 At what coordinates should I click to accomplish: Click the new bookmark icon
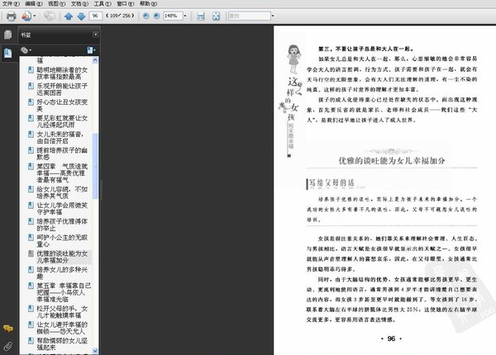pyautogui.click(x=91, y=50)
